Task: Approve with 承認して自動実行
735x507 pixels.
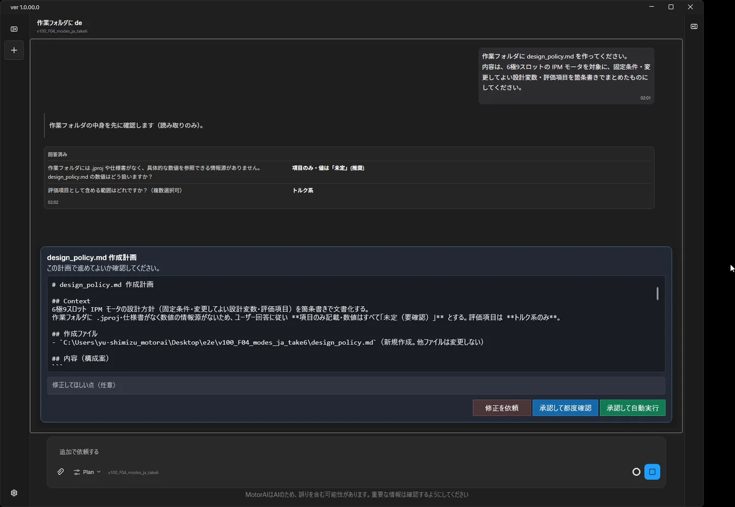Action: point(633,408)
